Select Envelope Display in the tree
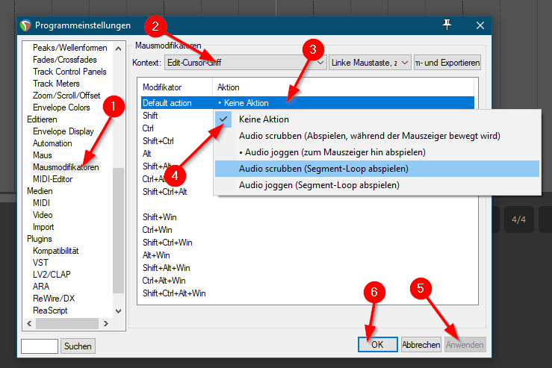The image size is (552, 368). pos(63,131)
